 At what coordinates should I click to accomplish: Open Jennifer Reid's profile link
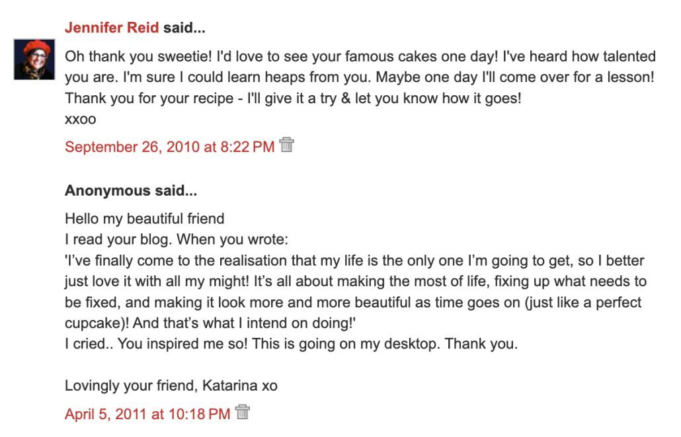click(112, 28)
